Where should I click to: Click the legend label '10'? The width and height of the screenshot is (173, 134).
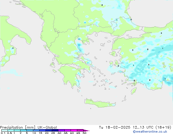34,133
